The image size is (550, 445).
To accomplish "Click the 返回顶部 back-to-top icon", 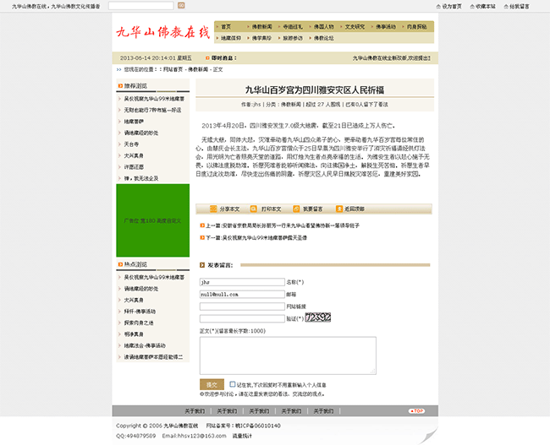I will pos(338,208).
